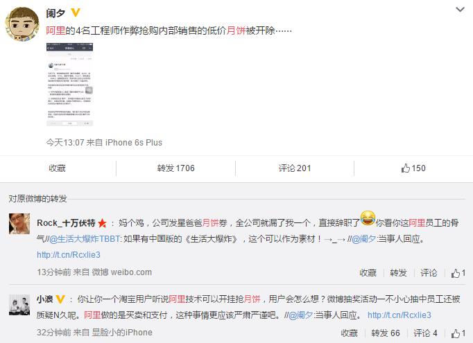Open the attached screenshot thumbnail

pyautogui.click(x=69, y=85)
